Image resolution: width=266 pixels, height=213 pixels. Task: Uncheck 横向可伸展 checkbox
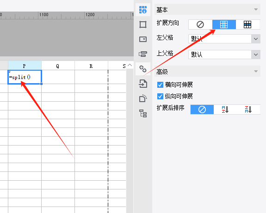160,85
